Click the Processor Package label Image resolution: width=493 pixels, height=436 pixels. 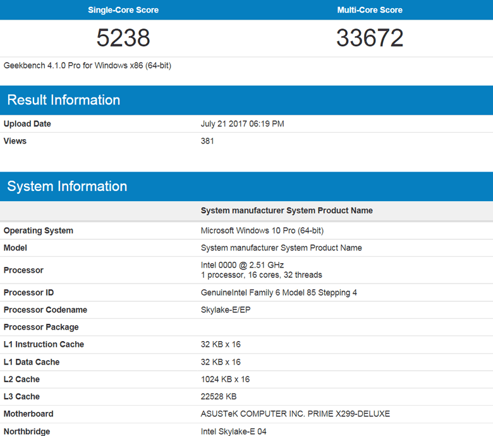coord(41,327)
